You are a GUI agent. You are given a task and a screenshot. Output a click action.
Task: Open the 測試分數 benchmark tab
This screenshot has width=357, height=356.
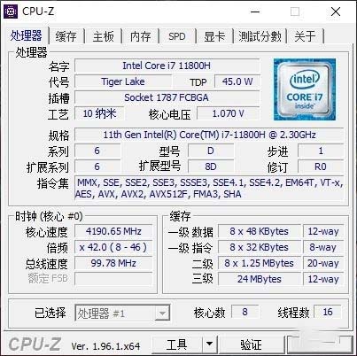pos(260,36)
